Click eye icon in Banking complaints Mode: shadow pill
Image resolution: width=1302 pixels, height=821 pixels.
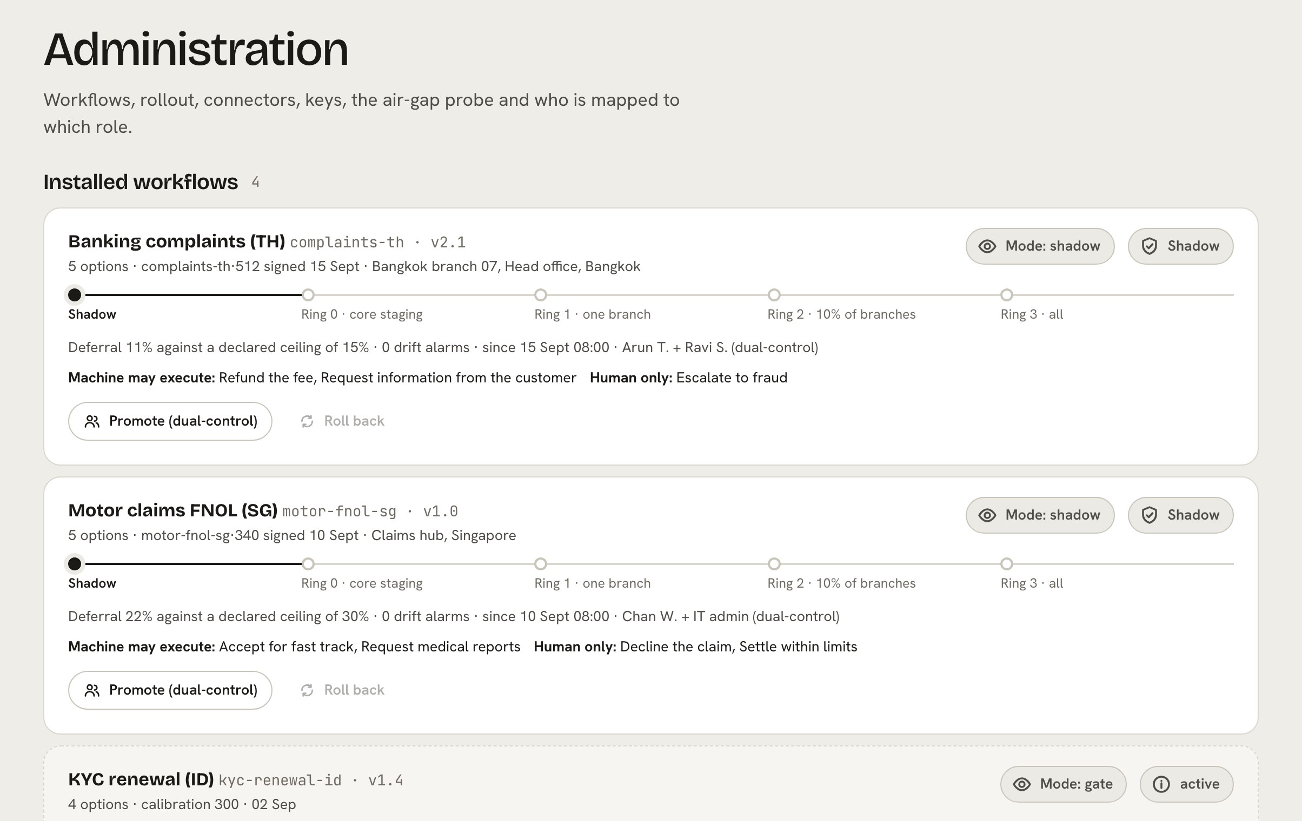click(x=987, y=246)
